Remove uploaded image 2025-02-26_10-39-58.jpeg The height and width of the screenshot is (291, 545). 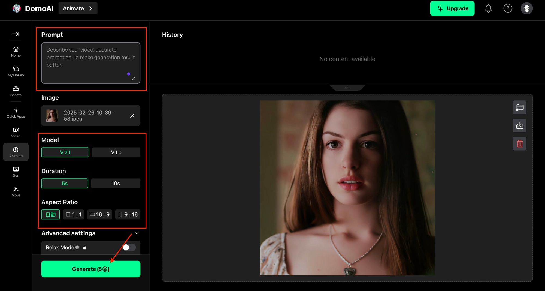coord(132,116)
